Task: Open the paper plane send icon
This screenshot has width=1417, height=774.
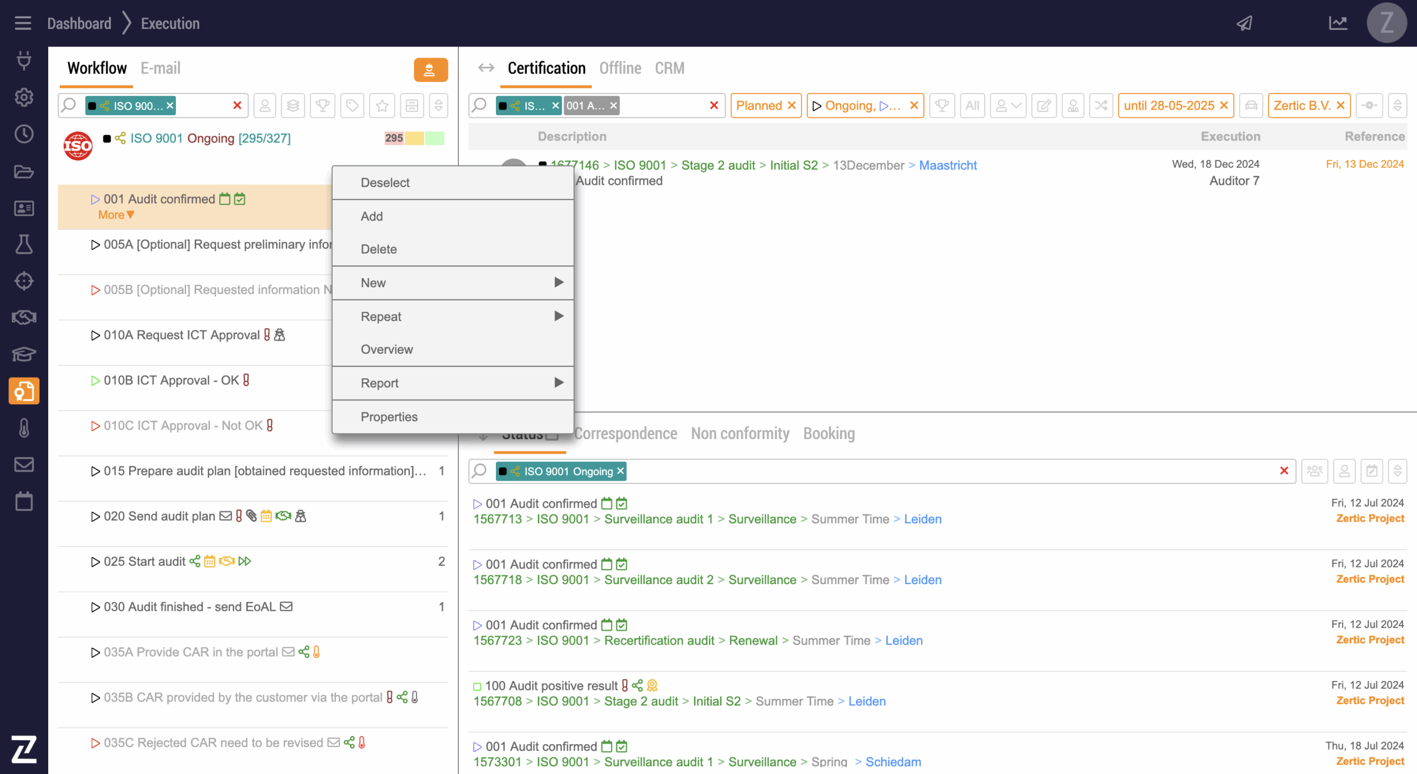Action: tap(1244, 23)
